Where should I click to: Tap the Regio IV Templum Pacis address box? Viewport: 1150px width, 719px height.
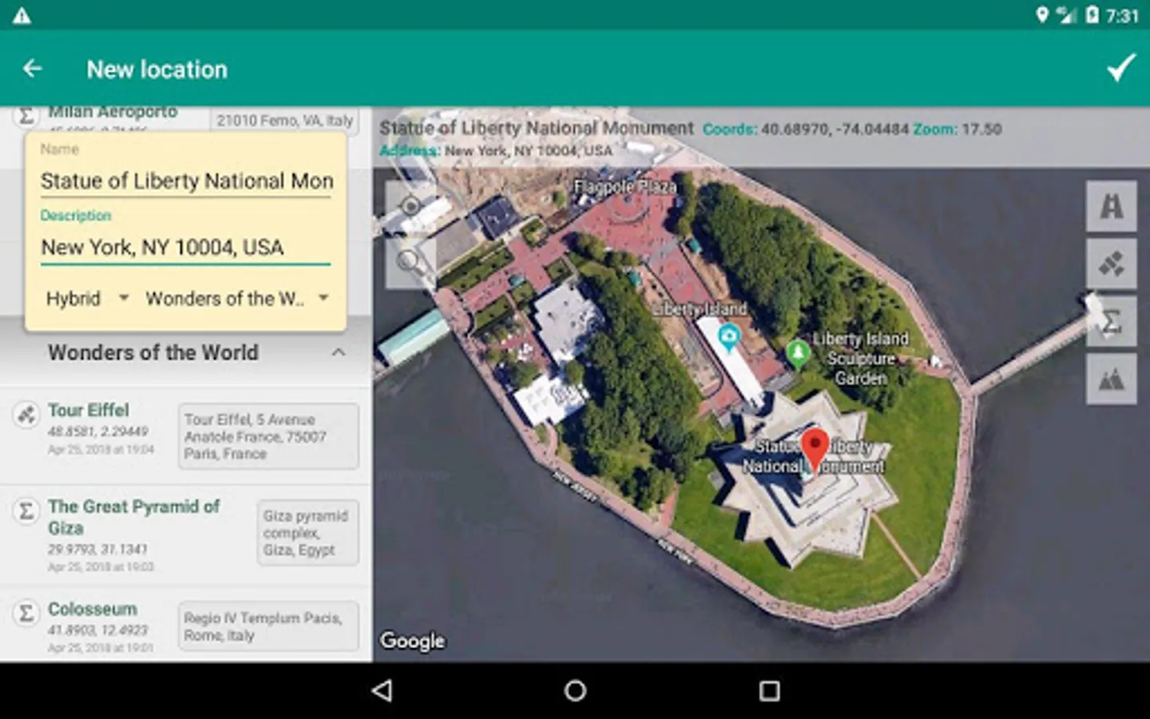tap(268, 626)
